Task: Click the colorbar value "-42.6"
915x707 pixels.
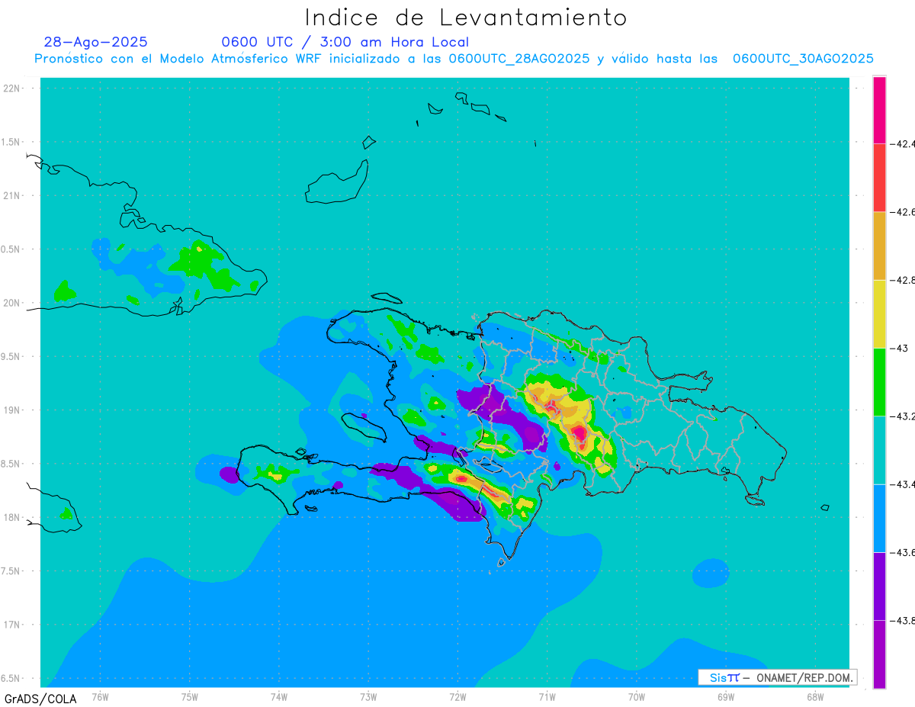Action: click(904, 212)
